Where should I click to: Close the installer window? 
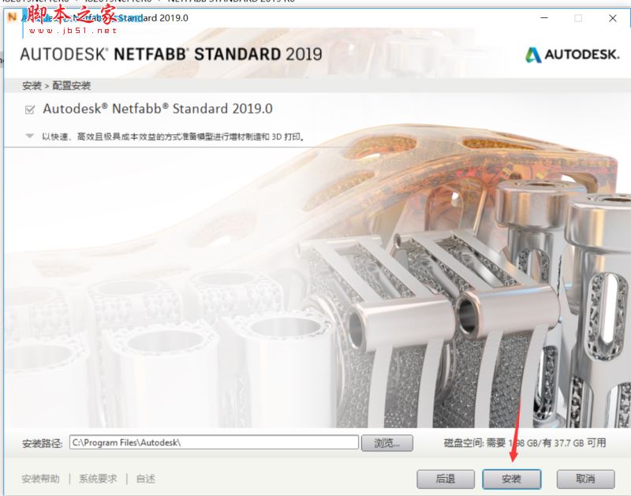point(613,18)
